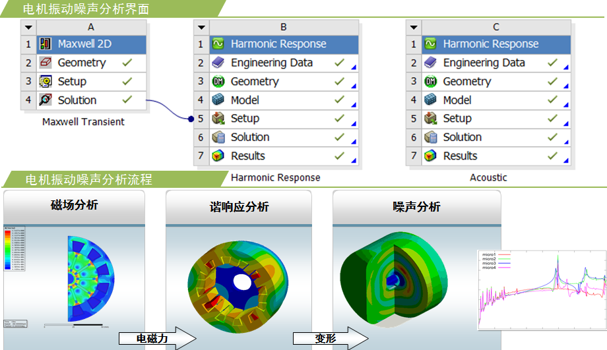Click the Setup icon in system B
Screen dimensions: 607x350
[218, 119]
